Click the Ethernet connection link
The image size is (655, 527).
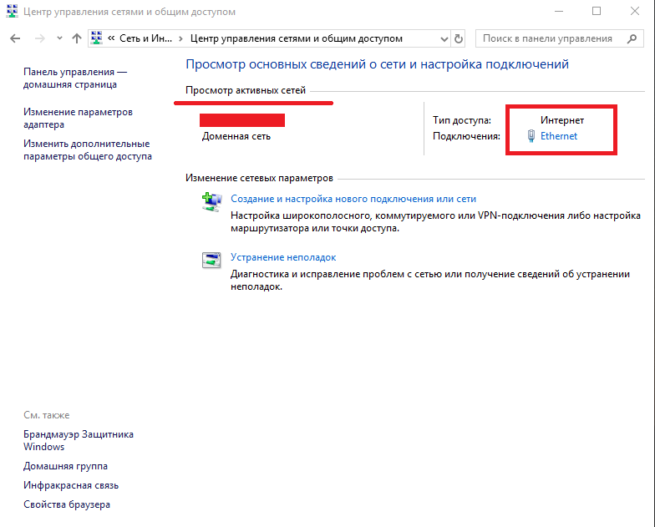(558, 136)
